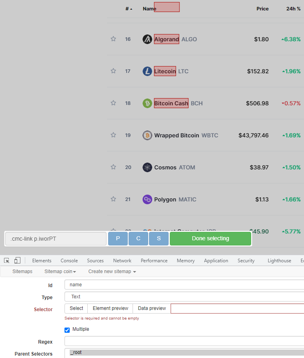Switch to the Network tab
Image resolution: width=304 pixels, height=358 pixels.
[x=122, y=261]
